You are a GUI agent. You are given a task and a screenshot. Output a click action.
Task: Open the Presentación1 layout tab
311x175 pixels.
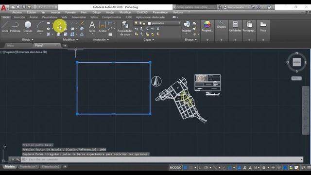28,167
